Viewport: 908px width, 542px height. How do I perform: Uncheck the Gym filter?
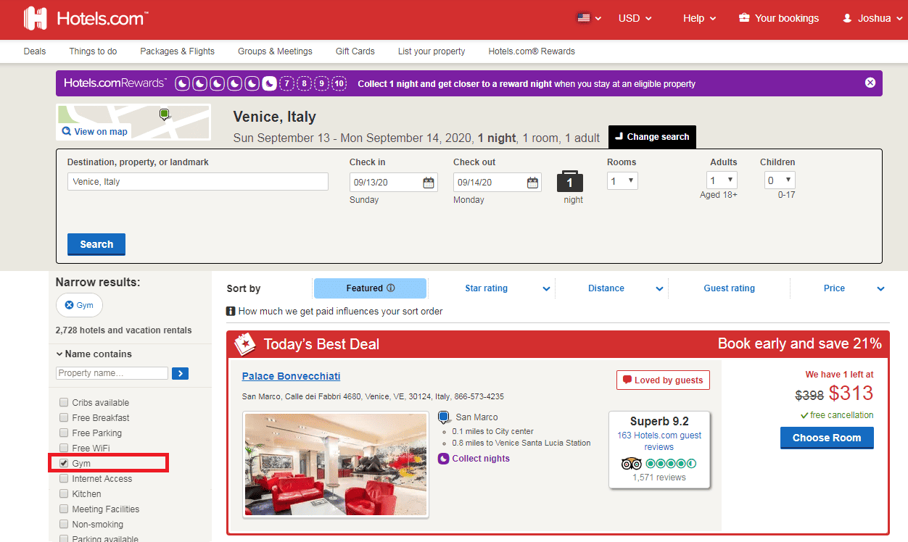(63, 463)
